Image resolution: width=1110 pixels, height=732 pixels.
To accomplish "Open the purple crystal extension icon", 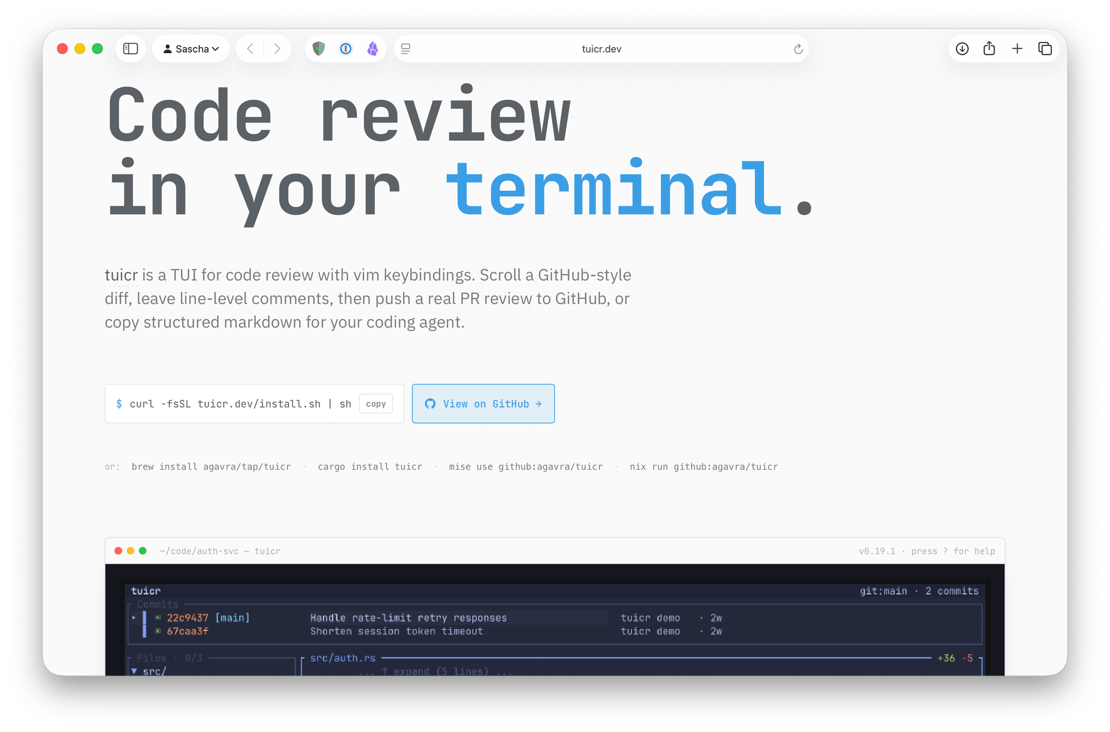I will pos(372,49).
